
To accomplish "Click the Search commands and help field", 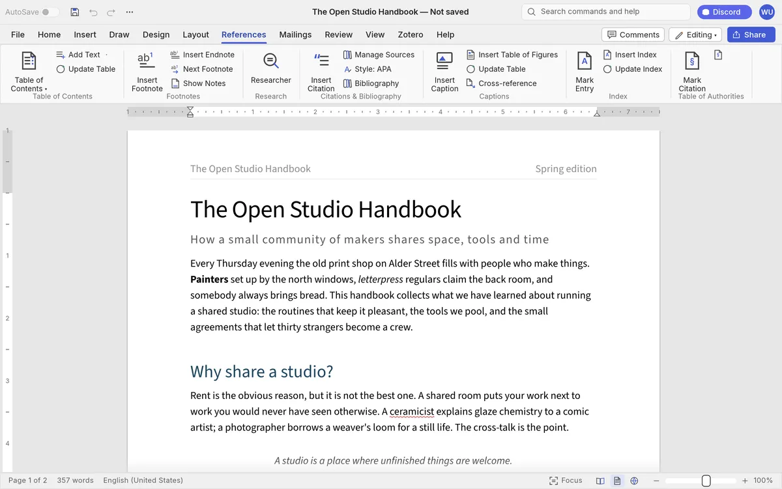I will pos(606,12).
